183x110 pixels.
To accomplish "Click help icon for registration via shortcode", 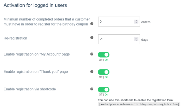I will (92, 89).
